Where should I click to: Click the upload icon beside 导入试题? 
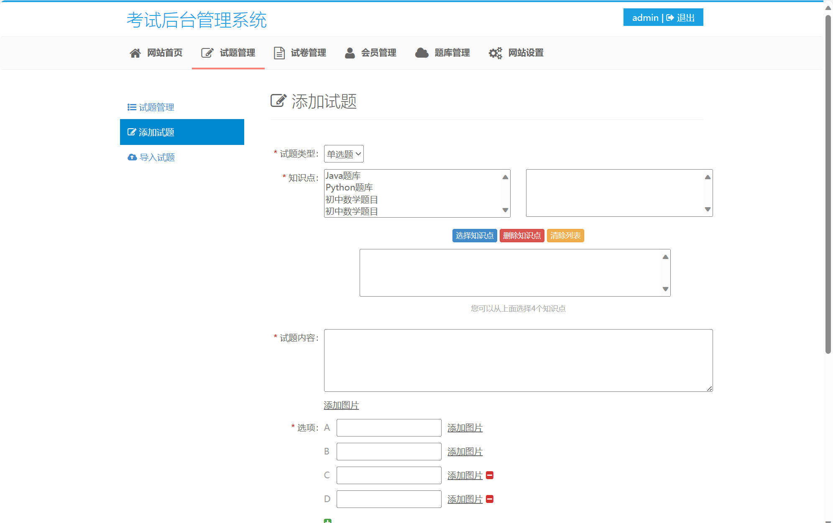click(x=132, y=157)
